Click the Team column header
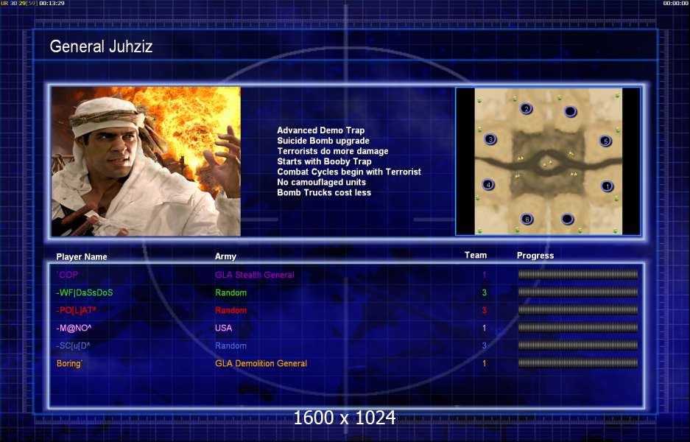 click(476, 256)
